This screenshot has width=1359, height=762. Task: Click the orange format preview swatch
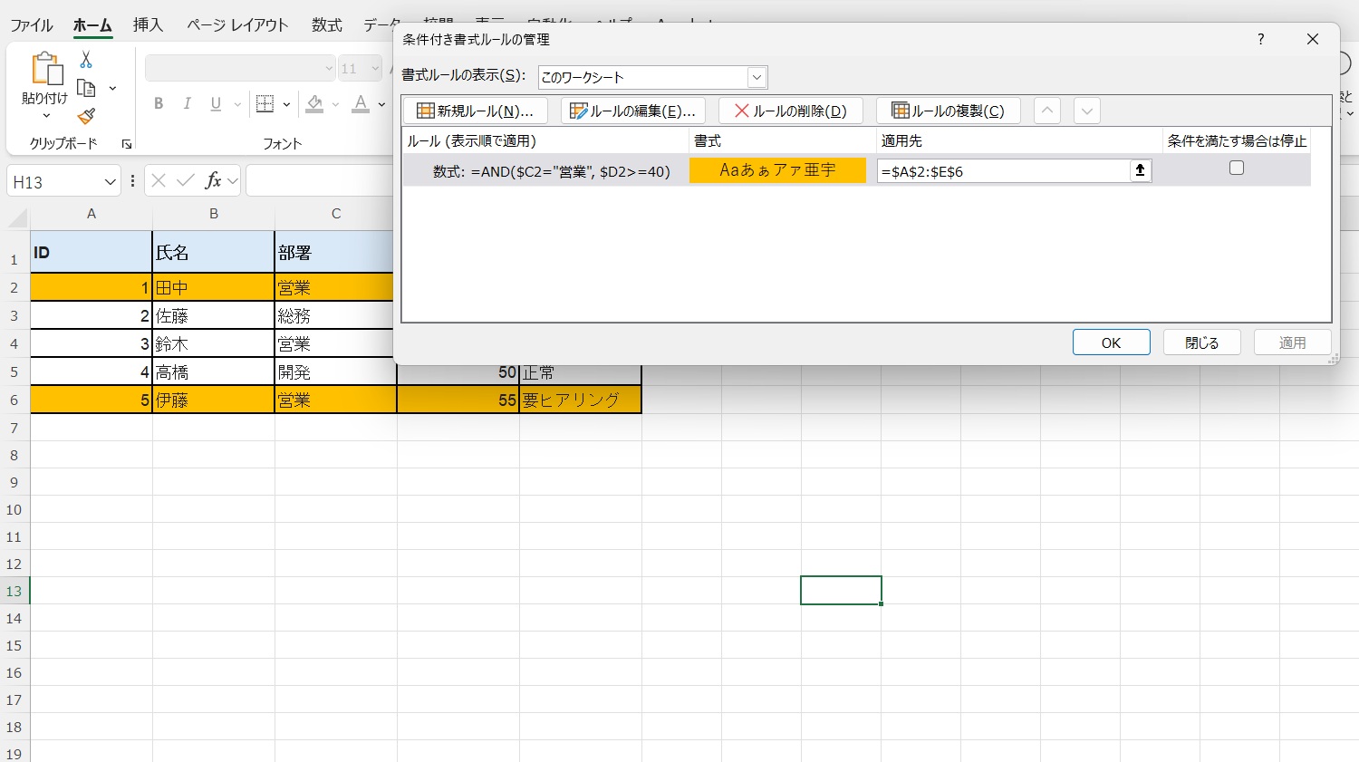pos(777,170)
